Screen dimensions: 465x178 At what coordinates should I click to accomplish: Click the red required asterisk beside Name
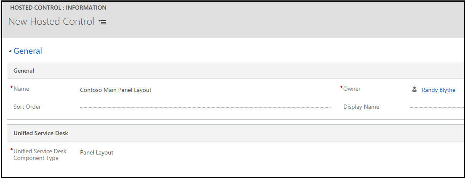12,87
